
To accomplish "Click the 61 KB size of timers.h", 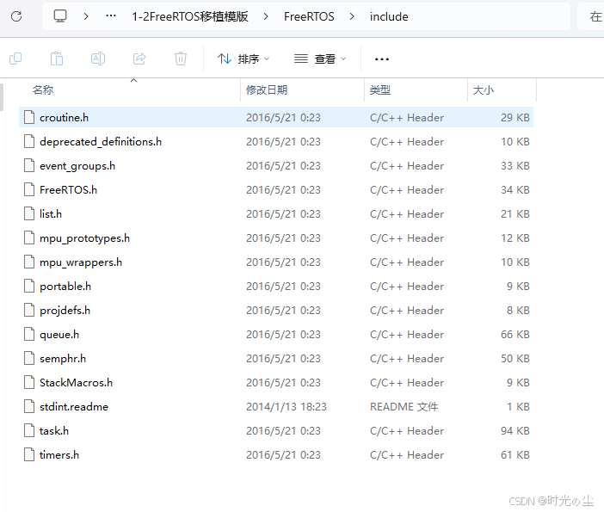I will point(515,454).
